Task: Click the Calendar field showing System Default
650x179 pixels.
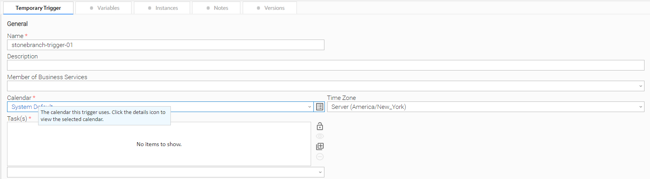Action: tap(196, 107)
